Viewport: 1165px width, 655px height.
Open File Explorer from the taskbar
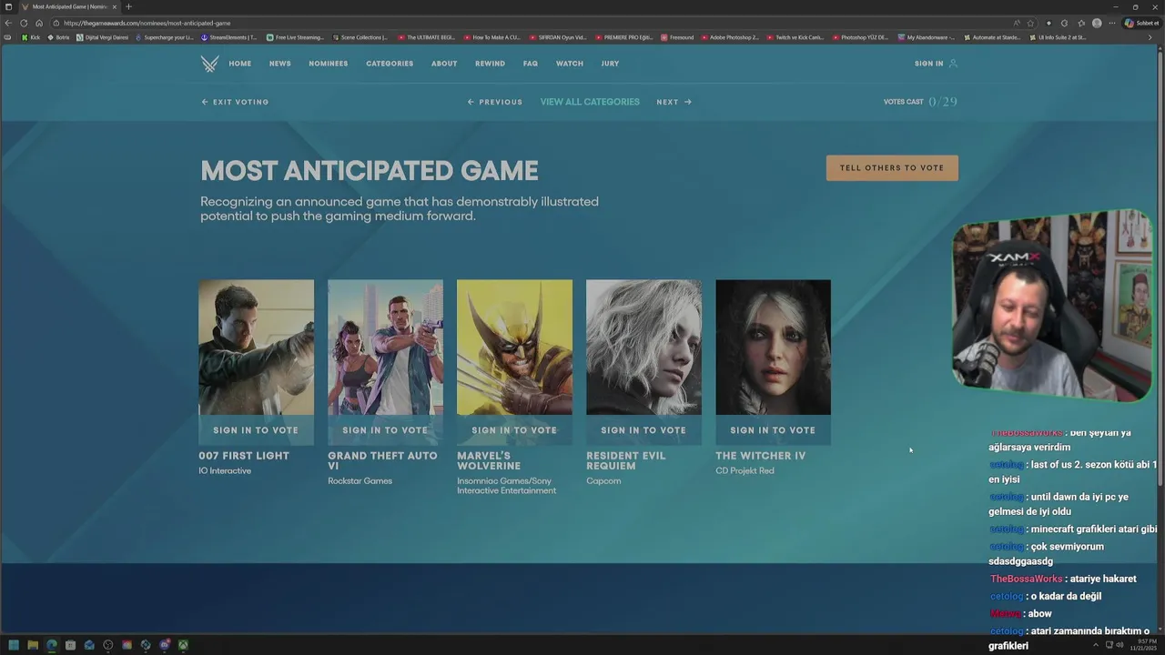[32, 645]
